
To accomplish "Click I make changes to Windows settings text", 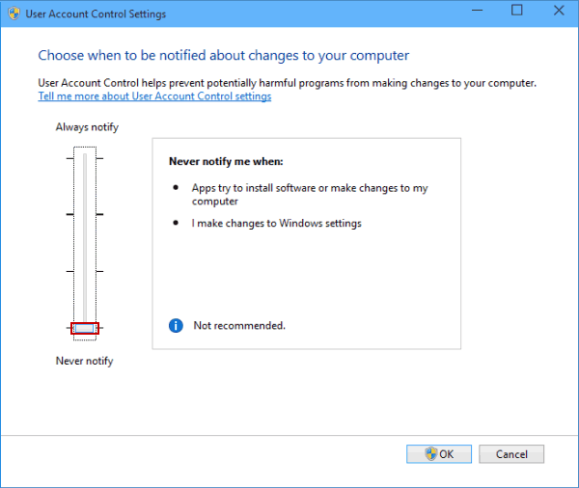I will [x=277, y=224].
